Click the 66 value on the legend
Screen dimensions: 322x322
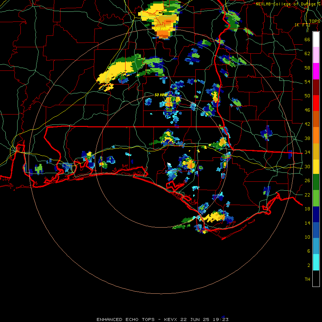tap(307, 39)
